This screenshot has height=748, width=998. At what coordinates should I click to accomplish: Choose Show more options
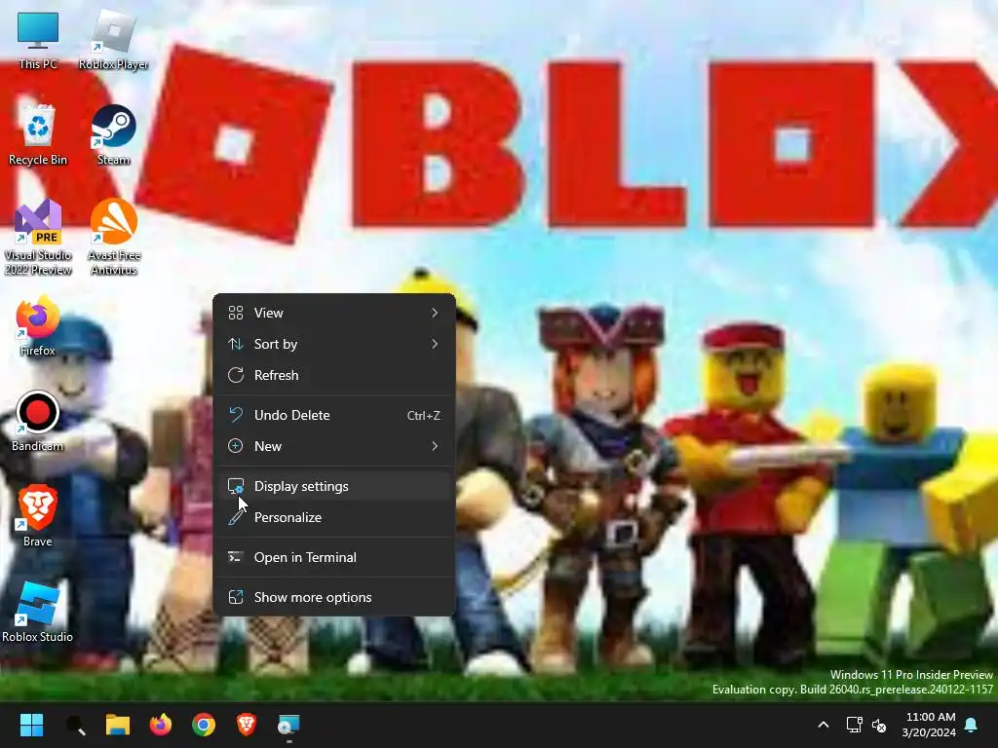click(333, 597)
